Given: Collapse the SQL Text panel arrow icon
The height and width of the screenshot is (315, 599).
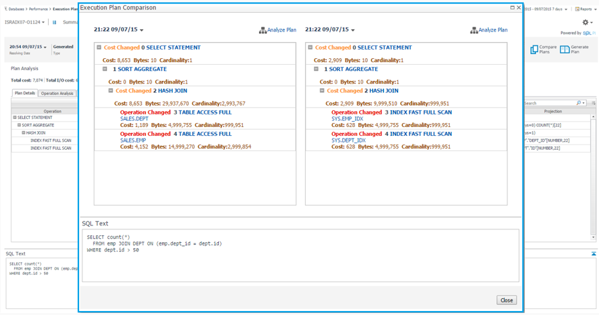Looking at the screenshot, I should pos(594,254).
